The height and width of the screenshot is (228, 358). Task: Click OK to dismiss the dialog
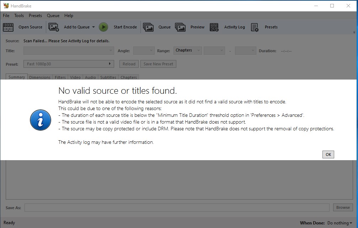click(x=328, y=154)
